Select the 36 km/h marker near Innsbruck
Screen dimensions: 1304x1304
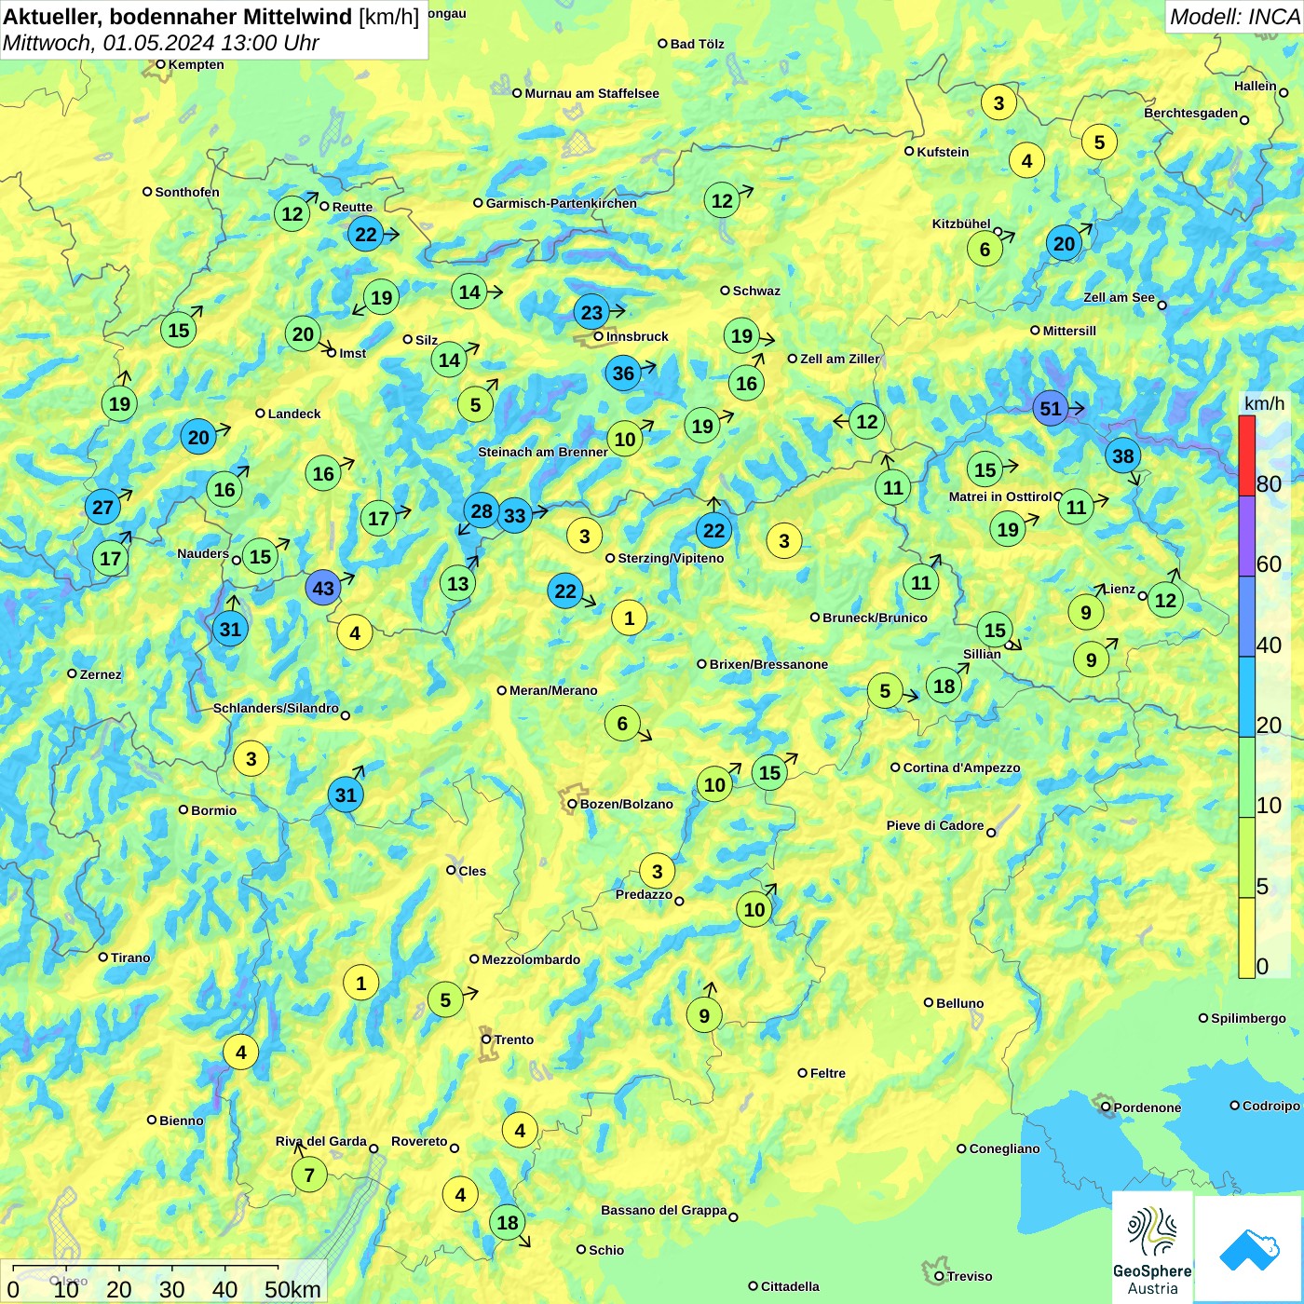tap(623, 374)
